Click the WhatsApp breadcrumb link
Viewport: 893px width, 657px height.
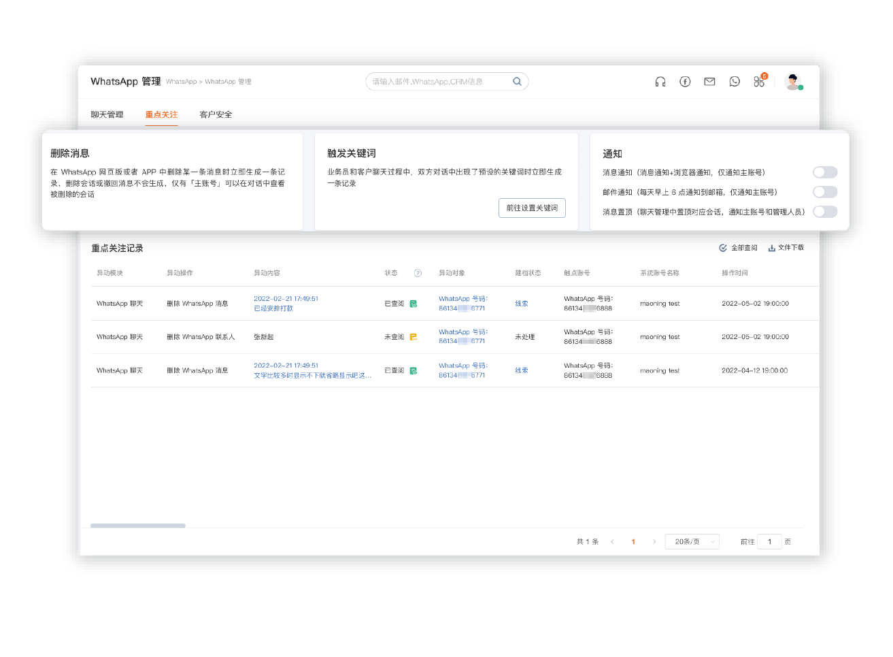click(181, 82)
